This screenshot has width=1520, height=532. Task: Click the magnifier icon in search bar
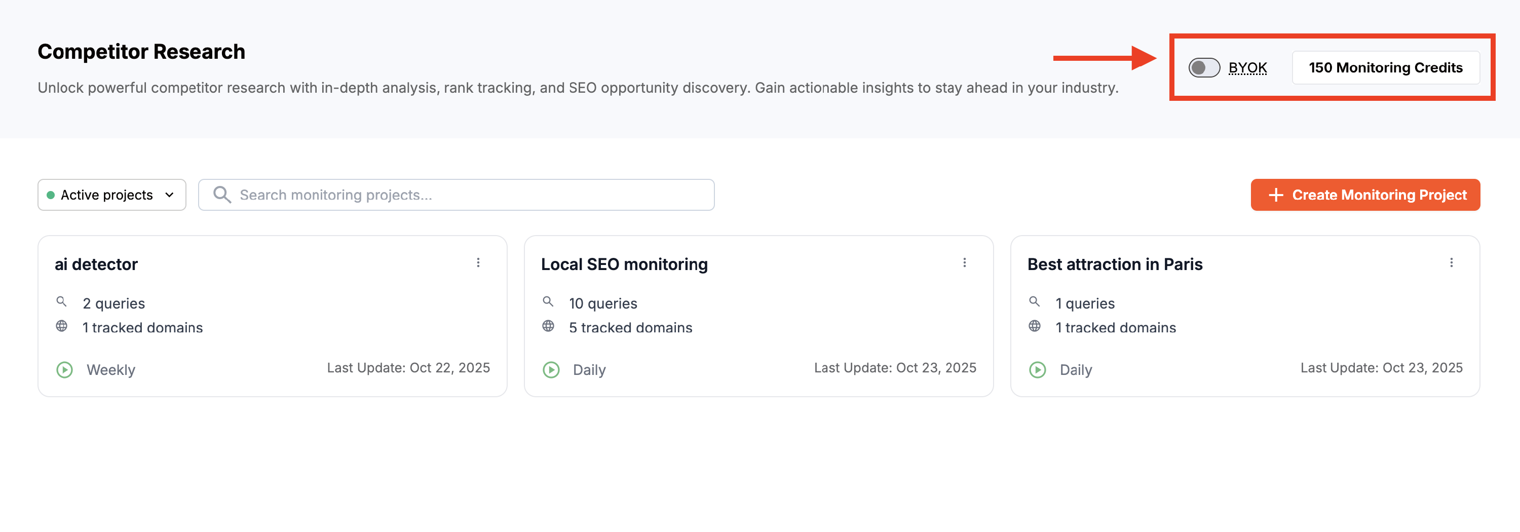point(222,195)
